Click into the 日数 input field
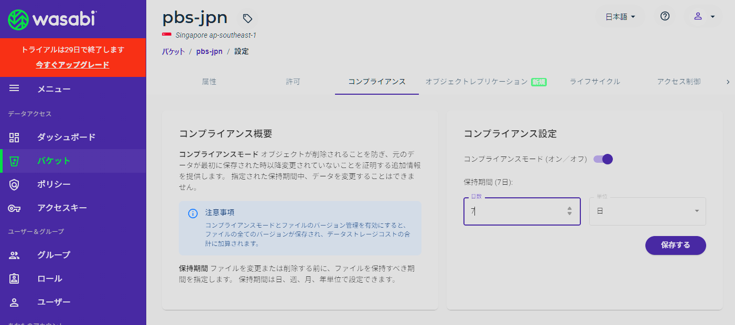This screenshot has width=735, height=325. coord(522,211)
